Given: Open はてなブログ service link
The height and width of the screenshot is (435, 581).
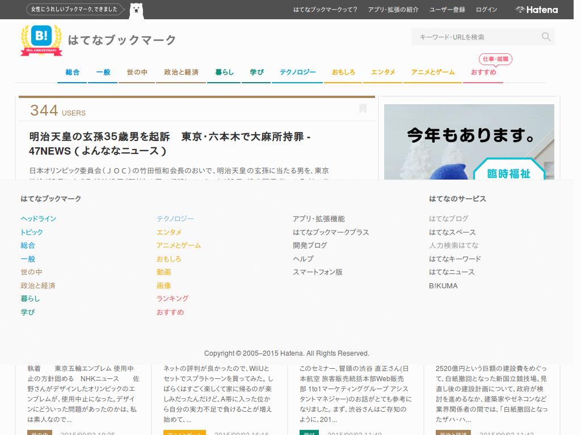Looking at the screenshot, I should pos(449,219).
